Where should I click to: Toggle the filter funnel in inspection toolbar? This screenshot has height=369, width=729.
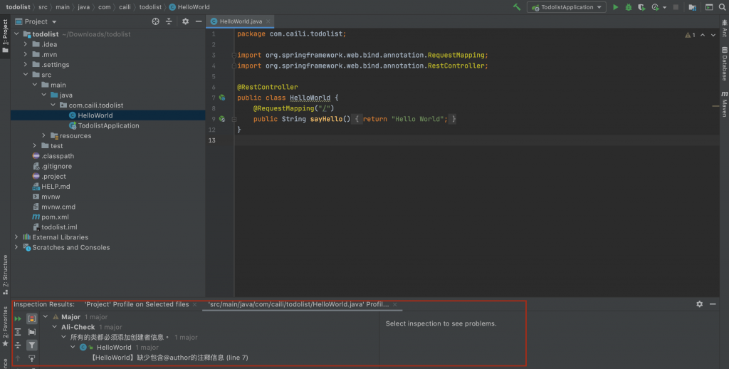[31, 345]
